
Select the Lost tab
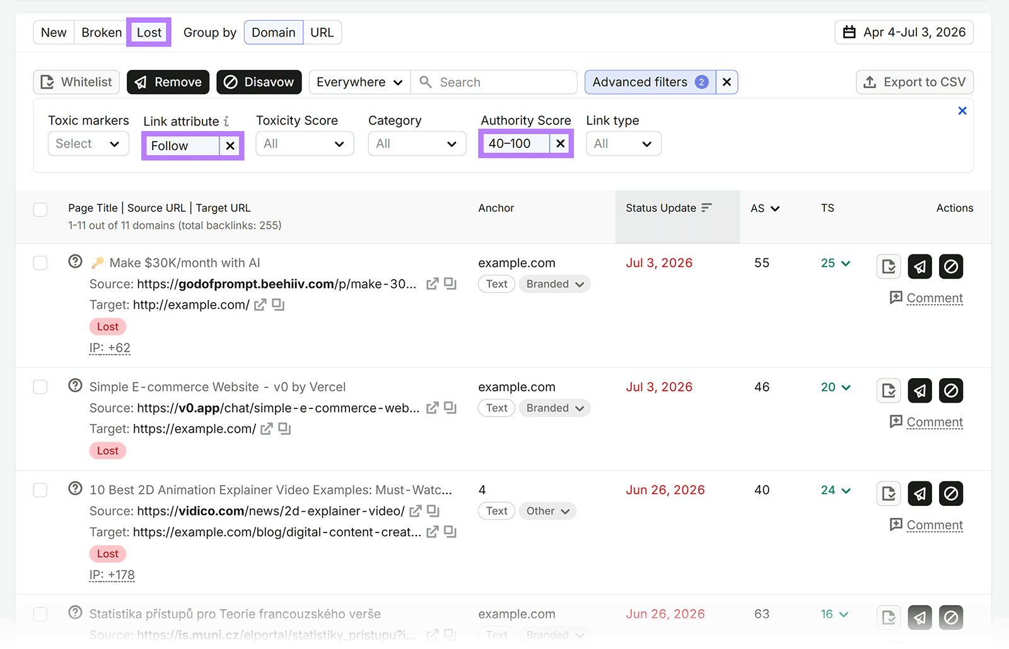[x=149, y=32]
